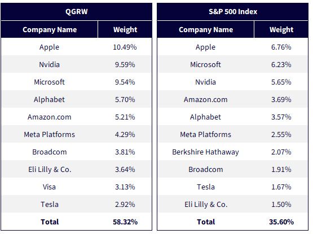Click Alphabet's 5.70% weight value
Image resolution: width=313 pixels, height=234 pixels.
(x=125, y=100)
